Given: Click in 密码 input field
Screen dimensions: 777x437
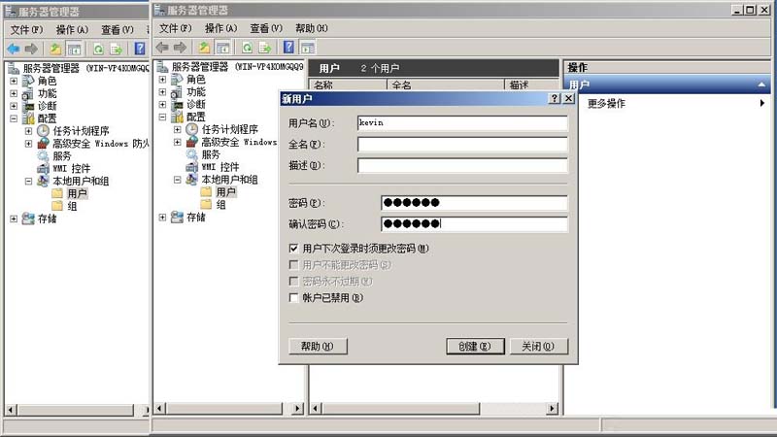Looking at the screenshot, I should [x=474, y=203].
